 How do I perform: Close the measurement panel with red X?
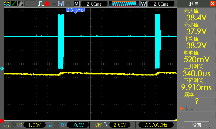213,3
